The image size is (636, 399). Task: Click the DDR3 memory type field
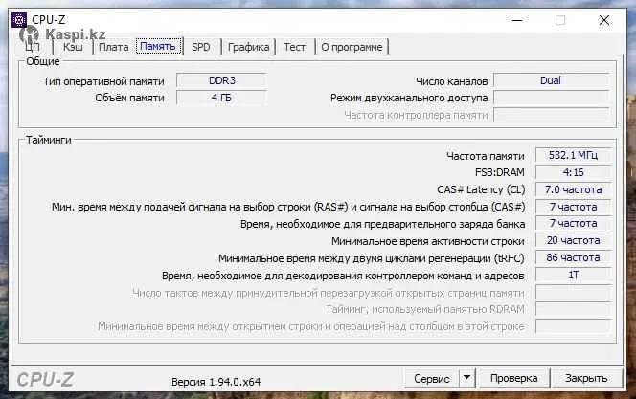point(221,81)
